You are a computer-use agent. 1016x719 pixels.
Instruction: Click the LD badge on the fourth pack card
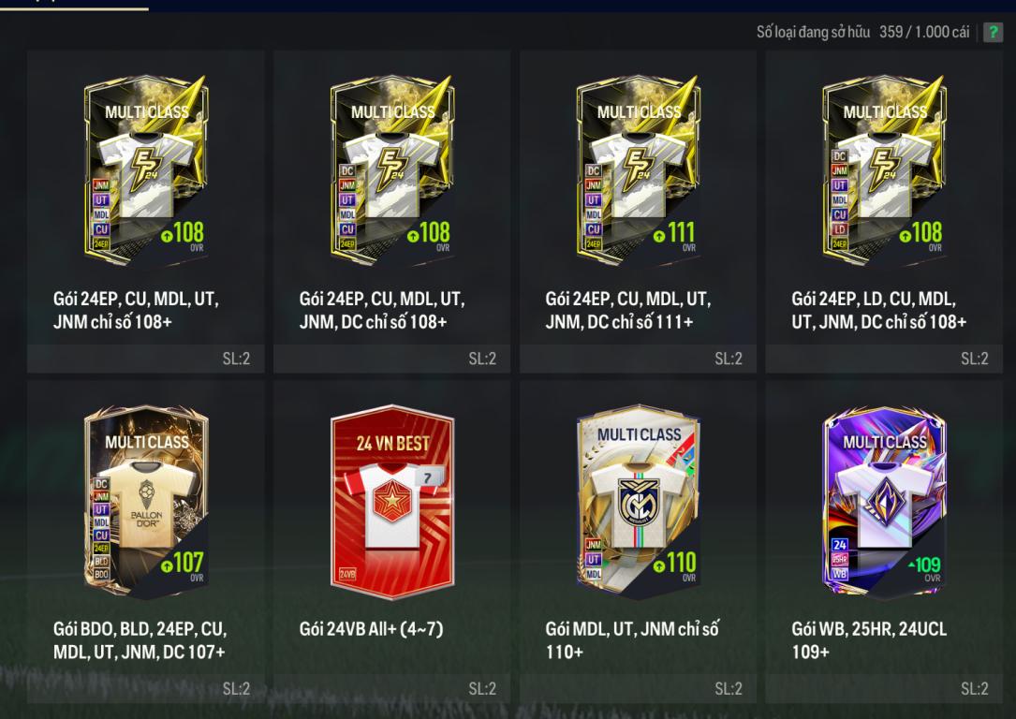pos(839,229)
